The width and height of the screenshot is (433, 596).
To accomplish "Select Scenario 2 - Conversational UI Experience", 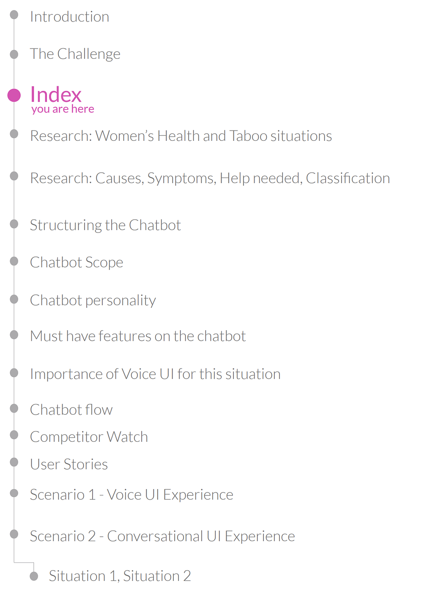I will click(162, 536).
